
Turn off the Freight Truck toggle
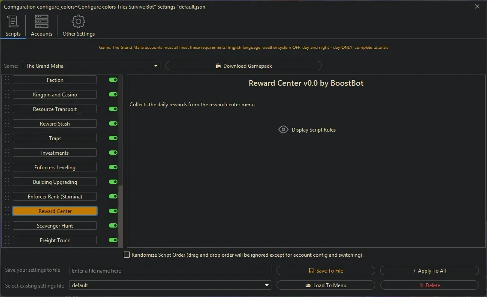tap(113, 240)
